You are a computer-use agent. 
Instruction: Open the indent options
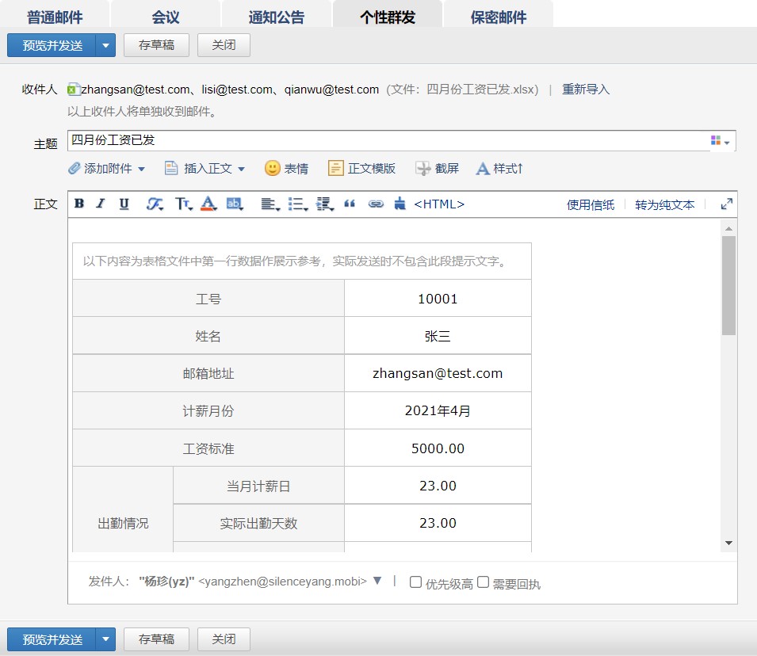(324, 204)
